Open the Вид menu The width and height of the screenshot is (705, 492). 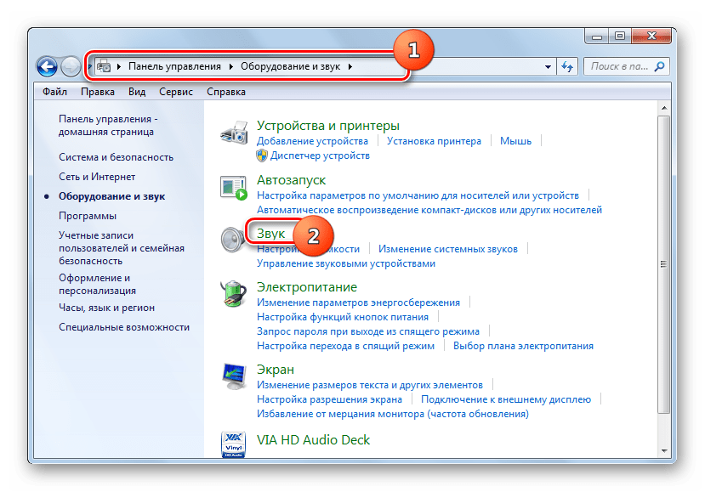click(137, 92)
